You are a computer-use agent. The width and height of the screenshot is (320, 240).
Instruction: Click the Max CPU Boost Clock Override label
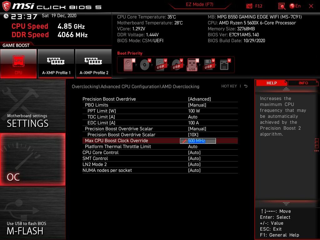[x=116, y=141]
